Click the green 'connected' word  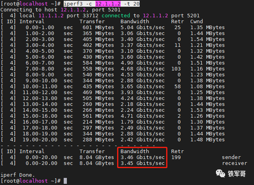point(116,16)
